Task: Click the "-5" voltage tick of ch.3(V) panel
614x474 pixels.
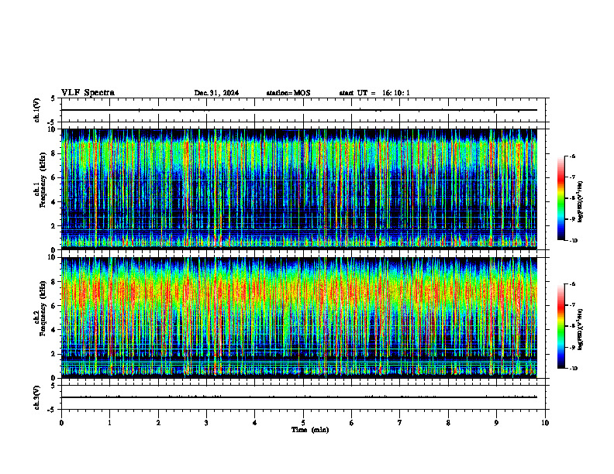Action: pos(52,410)
